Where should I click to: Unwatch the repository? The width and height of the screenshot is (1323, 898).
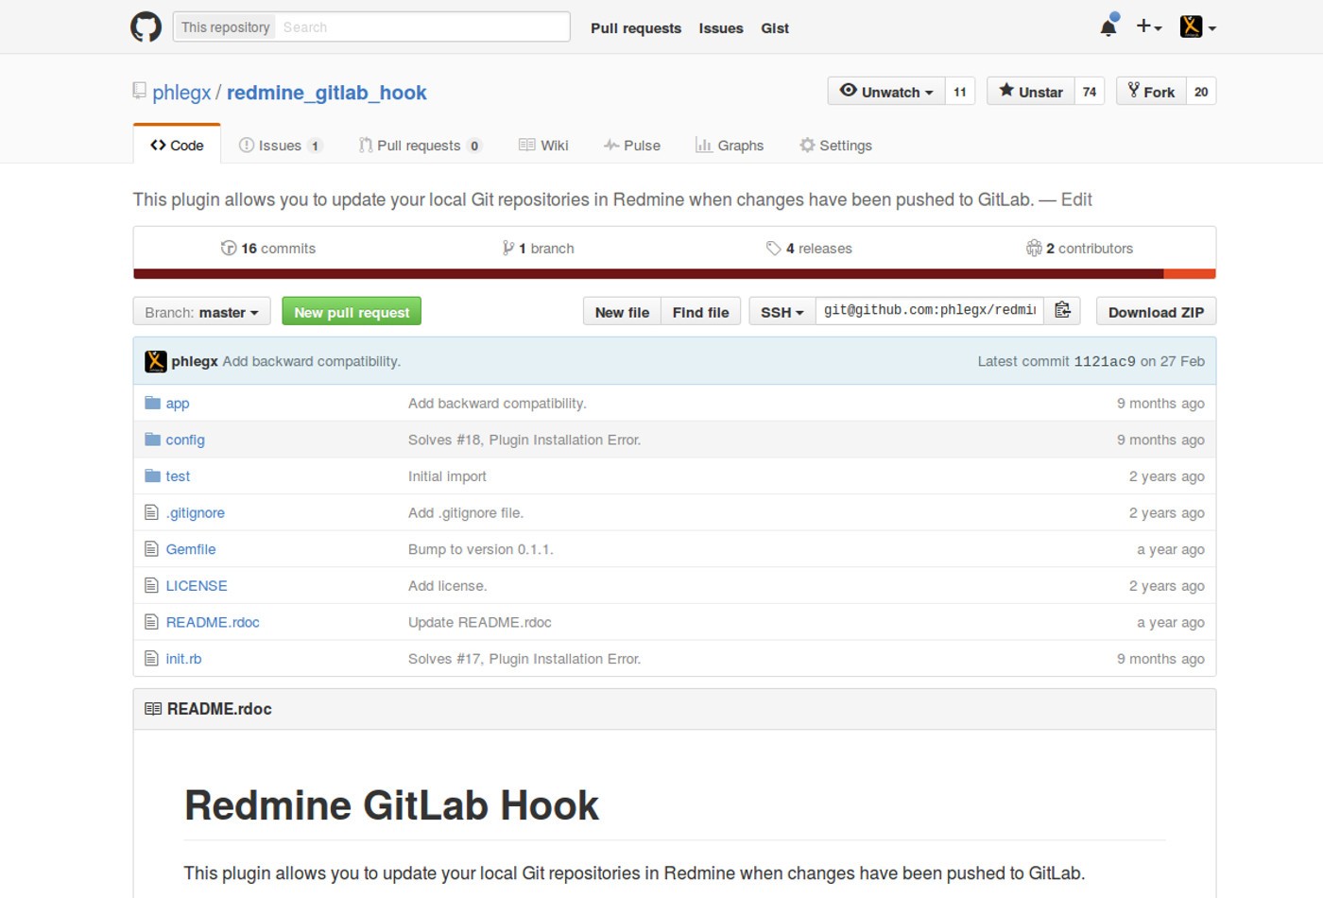point(886,91)
